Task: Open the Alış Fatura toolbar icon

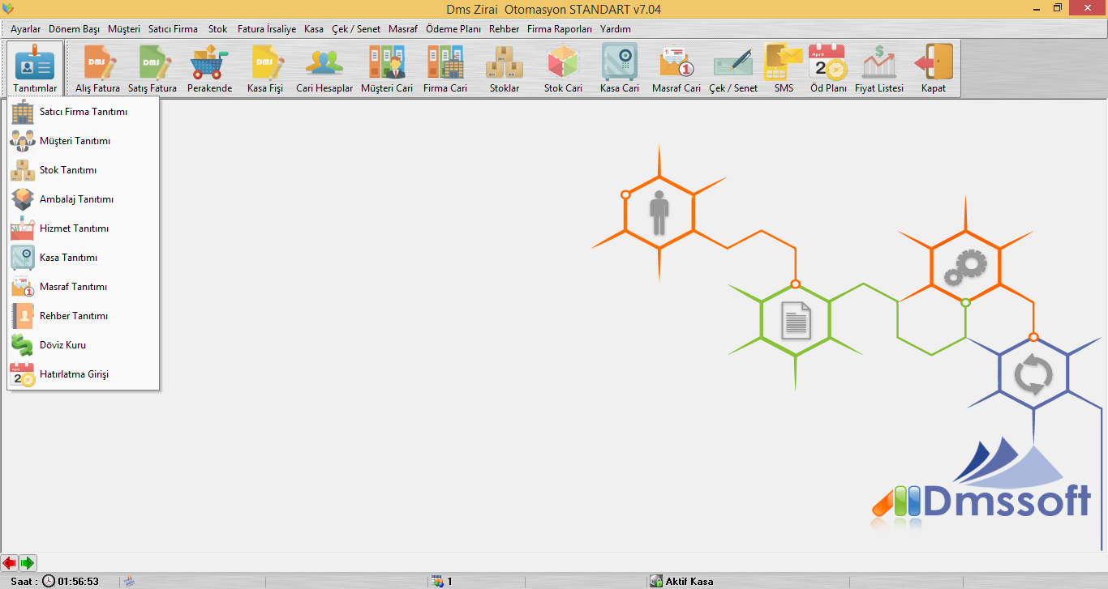Action: click(x=97, y=68)
